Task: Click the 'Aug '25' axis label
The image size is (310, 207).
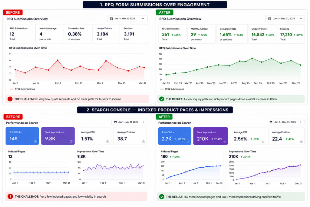Action: 246,83
